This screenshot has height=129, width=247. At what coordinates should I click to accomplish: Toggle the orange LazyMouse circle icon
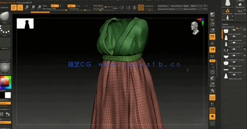(141, 7)
